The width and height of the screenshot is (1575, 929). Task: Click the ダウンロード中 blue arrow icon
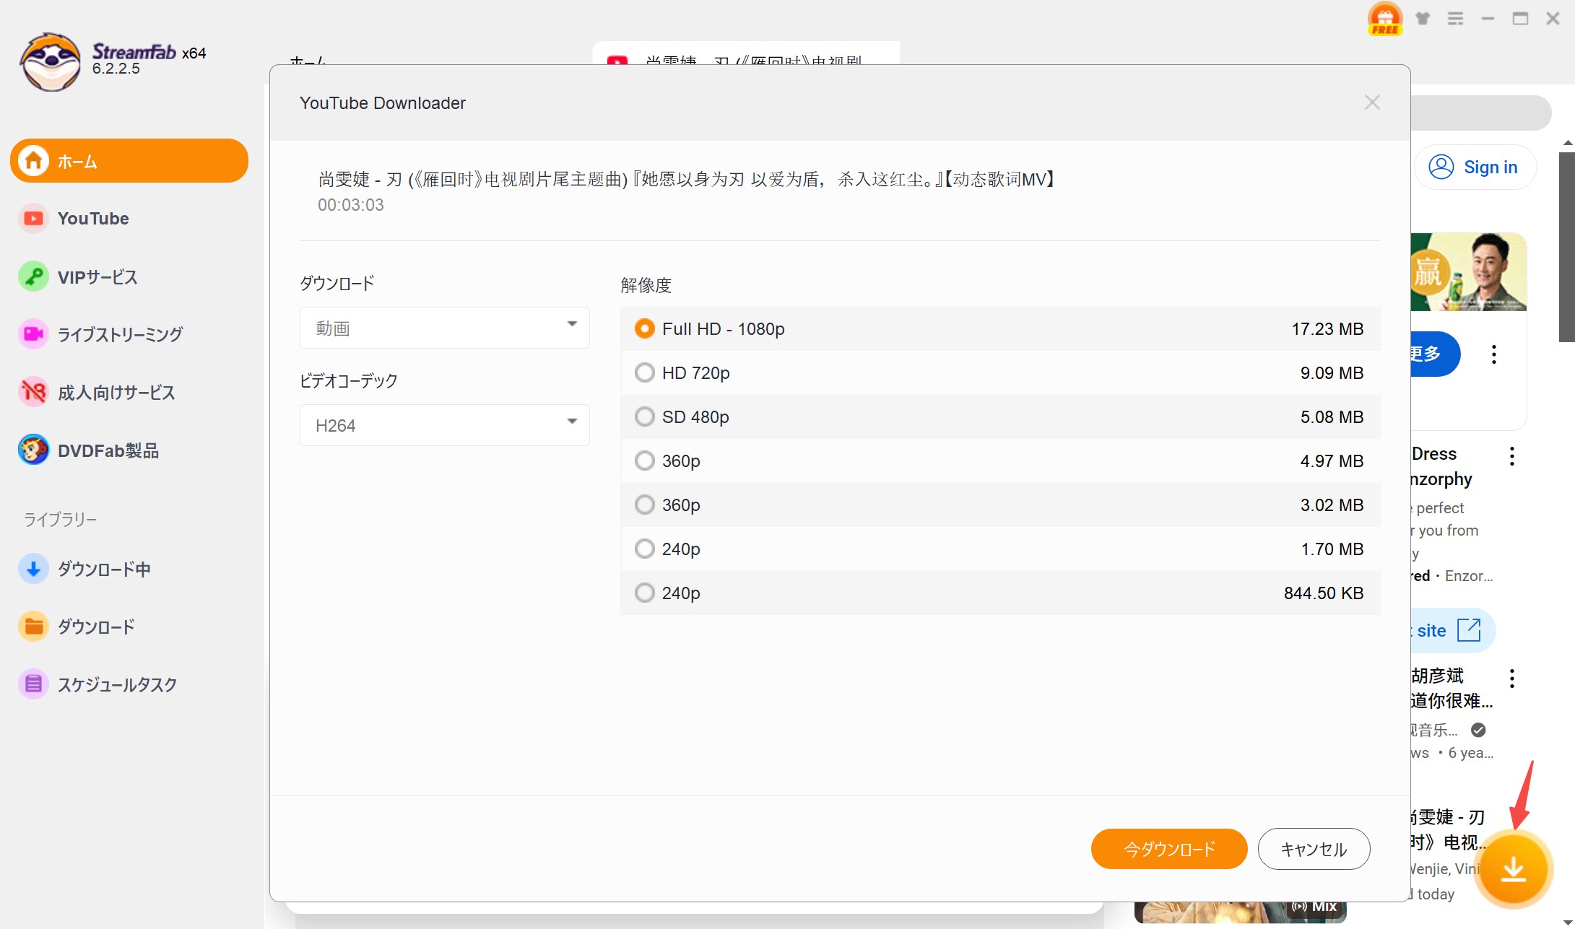(33, 569)
